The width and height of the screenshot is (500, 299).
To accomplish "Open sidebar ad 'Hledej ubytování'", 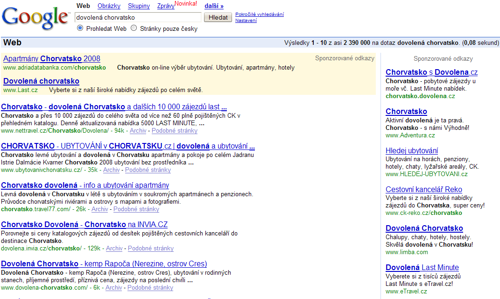I will point(412,150).
